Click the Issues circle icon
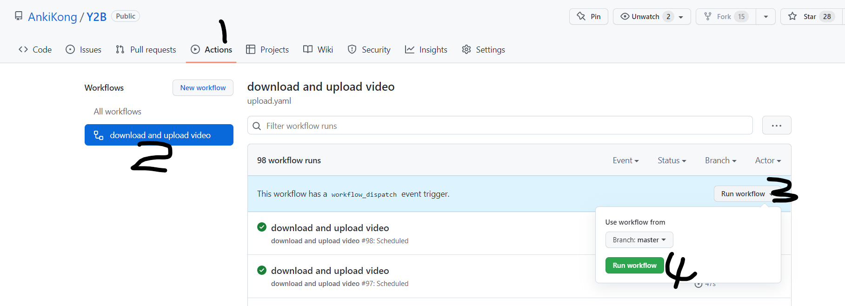The width and height of the screenshot is (845, 306). [70, 49]
